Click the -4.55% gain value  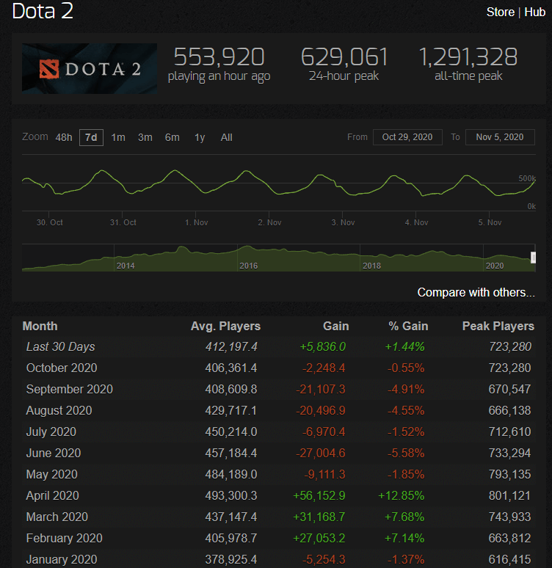pyautogui.click(x=406, y=411)
